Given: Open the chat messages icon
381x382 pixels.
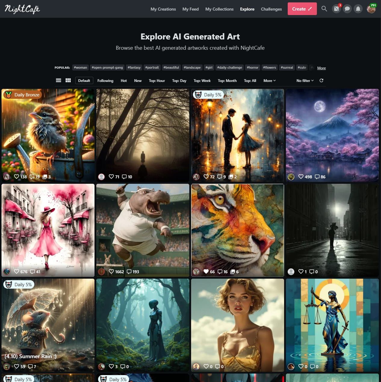Looking at the screenshot, I should [347, 9].
